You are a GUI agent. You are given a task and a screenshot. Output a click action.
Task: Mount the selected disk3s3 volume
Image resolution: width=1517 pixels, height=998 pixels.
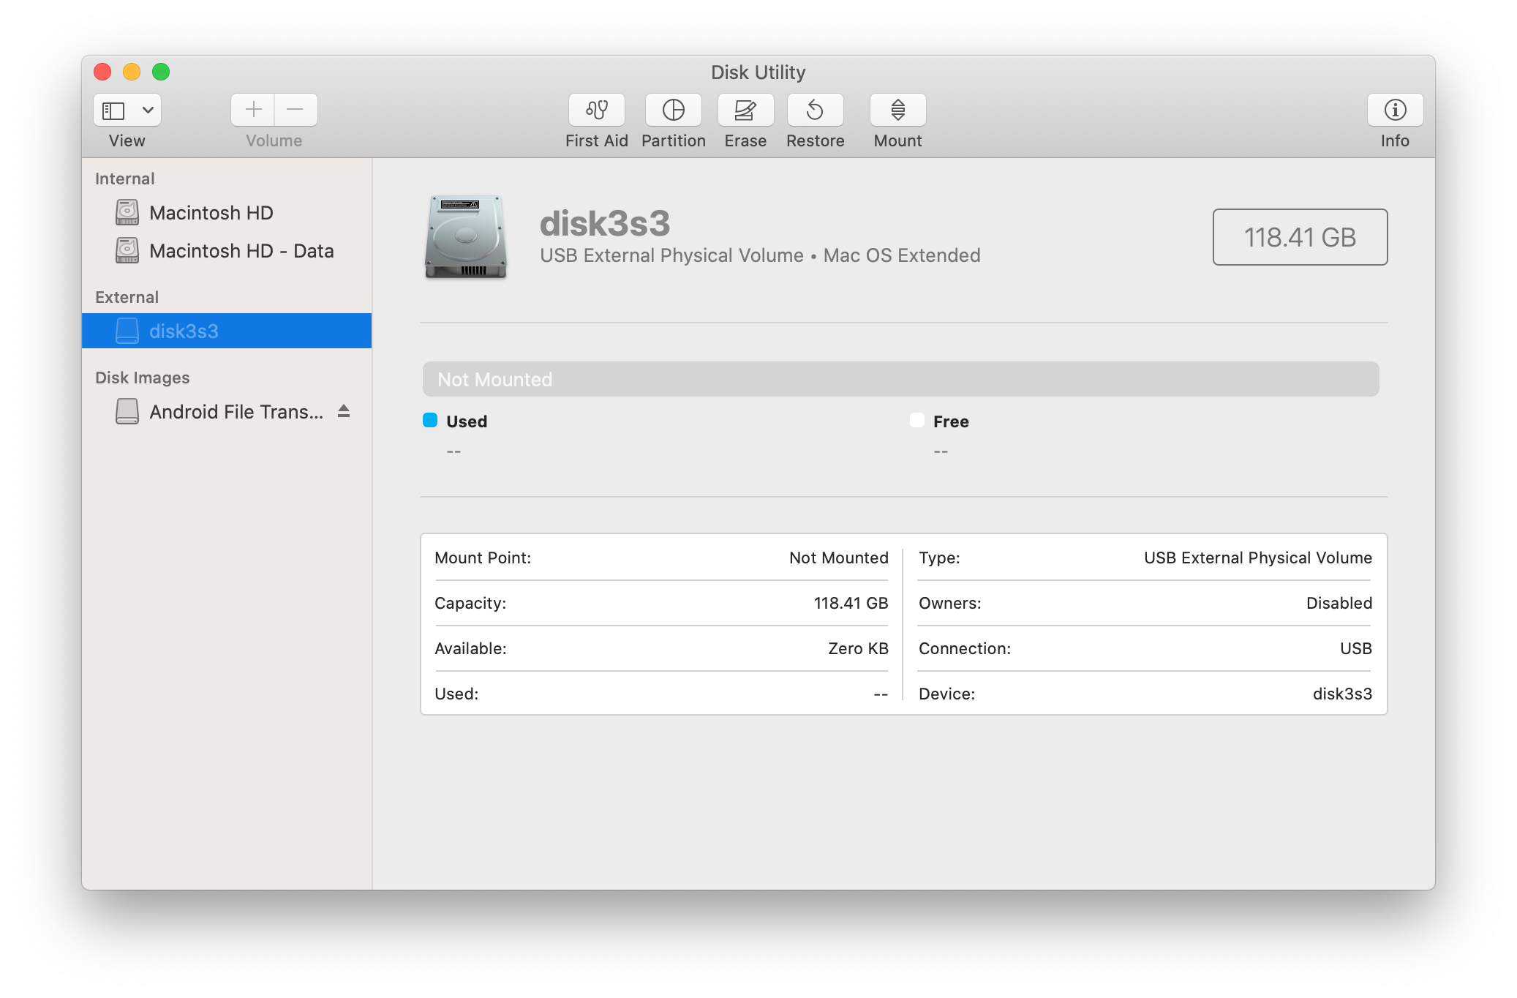[x=897, y=110]
